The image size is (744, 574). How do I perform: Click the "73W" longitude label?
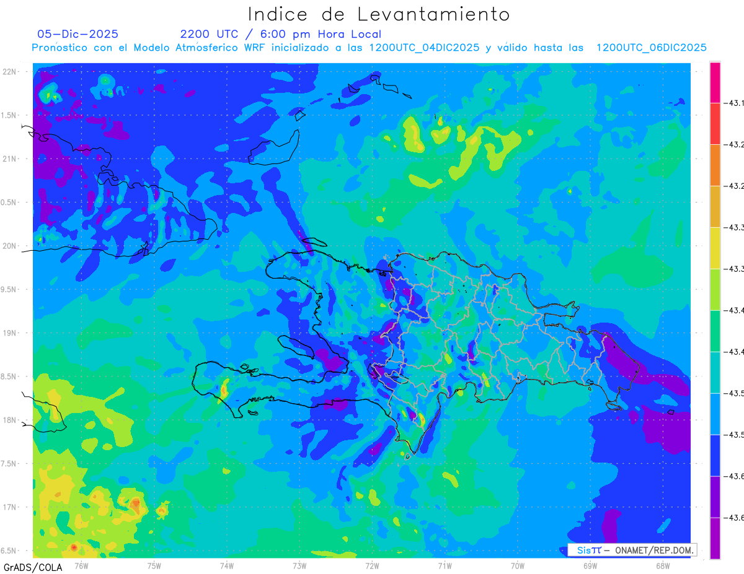click(x=299, y=565)
